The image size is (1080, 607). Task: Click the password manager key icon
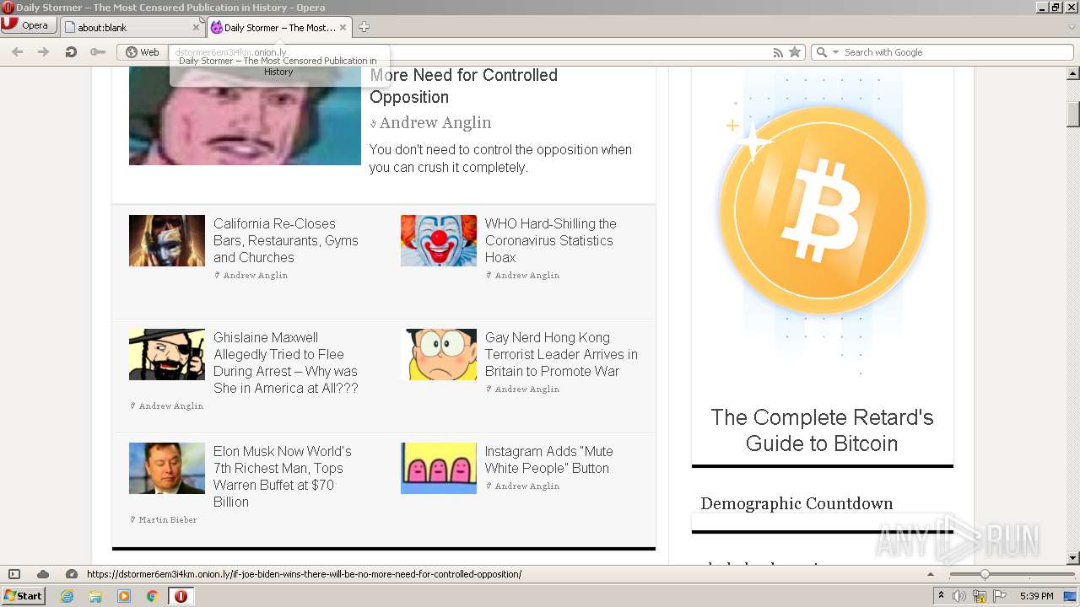coord(98,52)
